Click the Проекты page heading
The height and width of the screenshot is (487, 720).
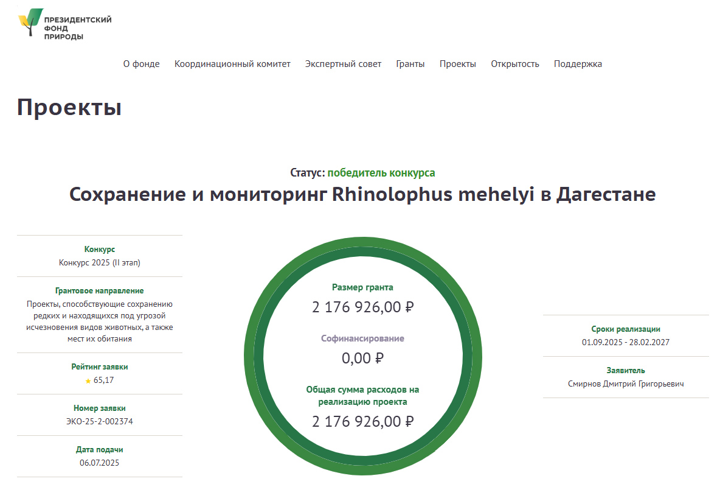pos(69,107)
